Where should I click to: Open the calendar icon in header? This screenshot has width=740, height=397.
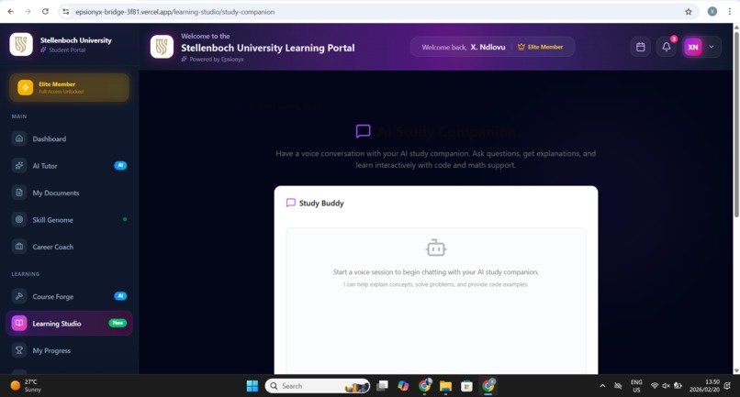pyautogui.click(x=641, y=47)
